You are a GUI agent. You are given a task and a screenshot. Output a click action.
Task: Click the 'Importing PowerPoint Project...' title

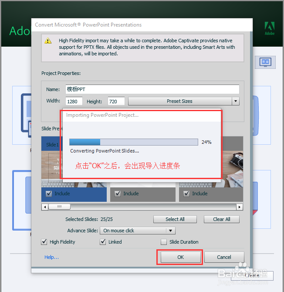[102, 115]
